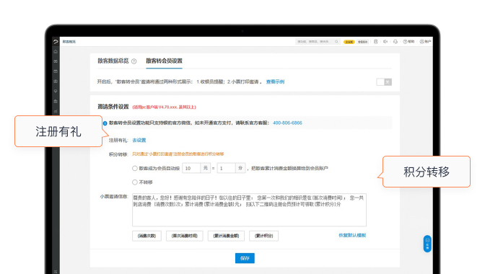Click the speaker announcement icon in the top bar

pyautogui.click(x=385, y=42)
